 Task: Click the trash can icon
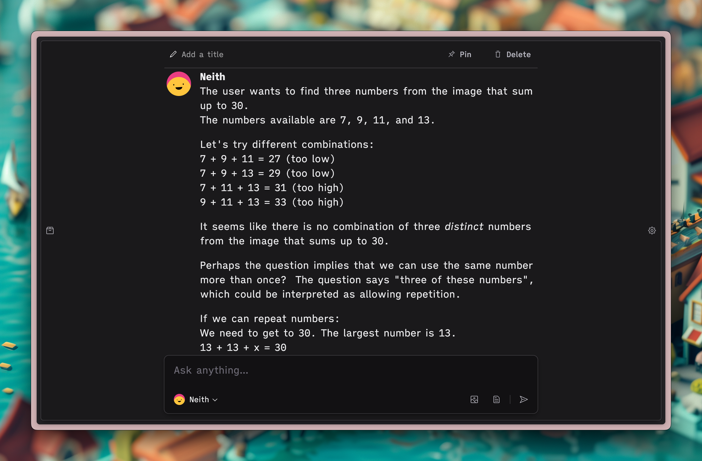498,54
